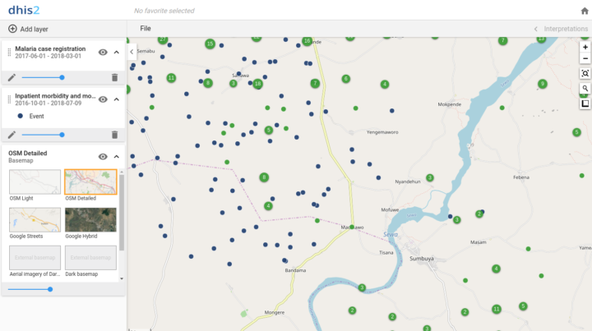Screen dimensions: 592x331
Task: Hide the OSM Detailed basemap
Action: point(103,156)
